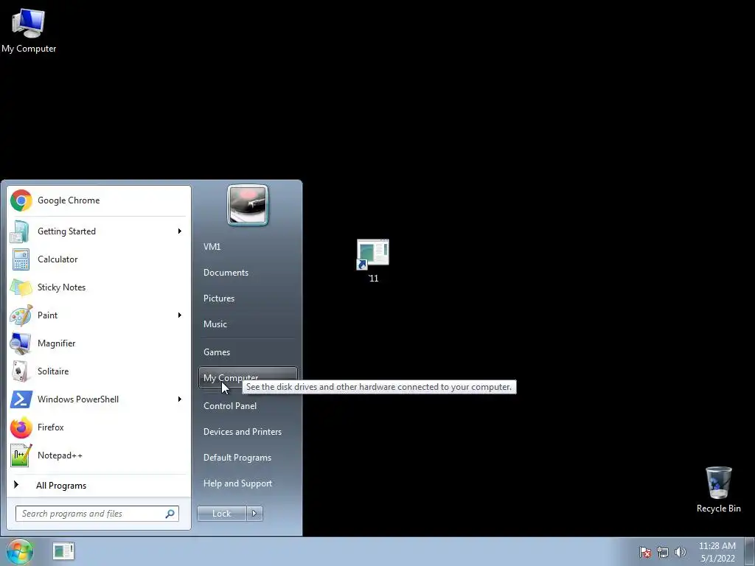Screen dimensions: 755x566
Task: Open Devices and Printers
Action: pyautogui.click(x=248, y=432)
